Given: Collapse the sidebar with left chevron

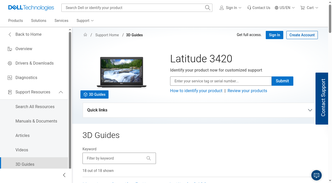Looking at the screenshot, I should (64, 175).
